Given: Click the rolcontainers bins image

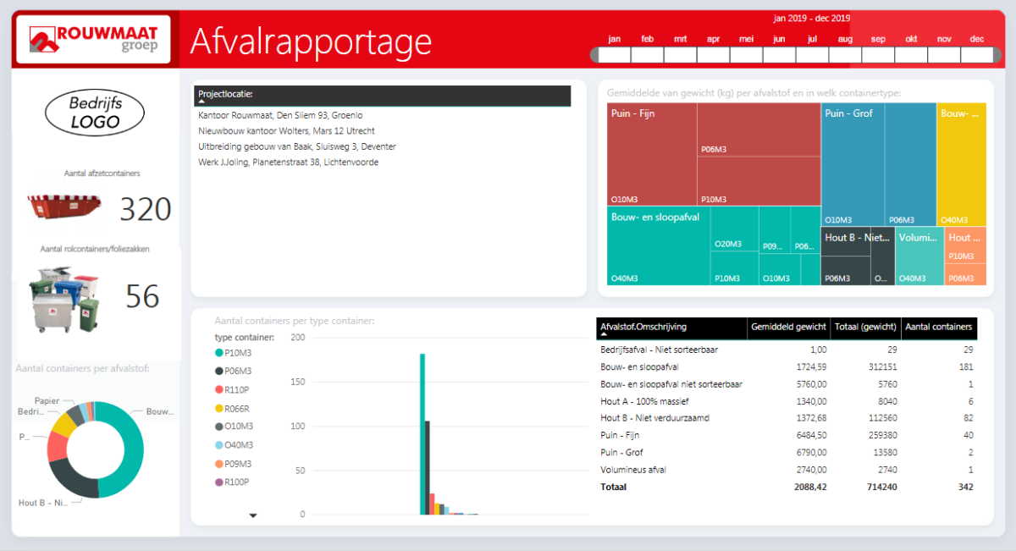Looking at the screenshot, I should (65, 300).
